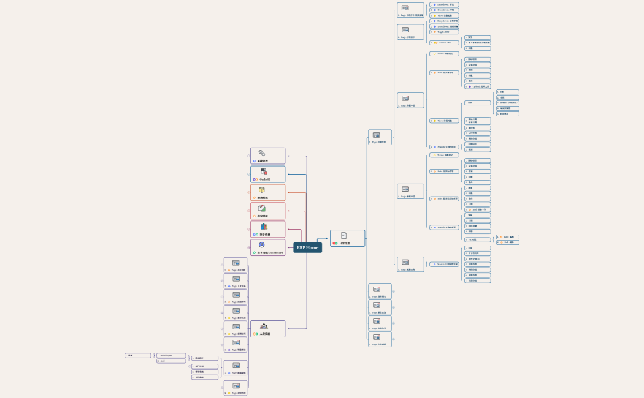Select the Toggle subtopic
This screenshot has width=644, height=398.
(444, 32)
